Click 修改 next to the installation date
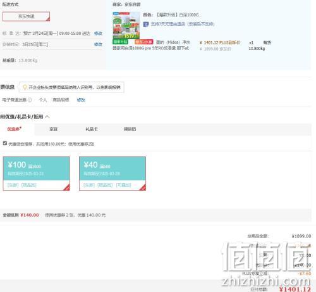316x292 pixels. [x=98, y=44]
